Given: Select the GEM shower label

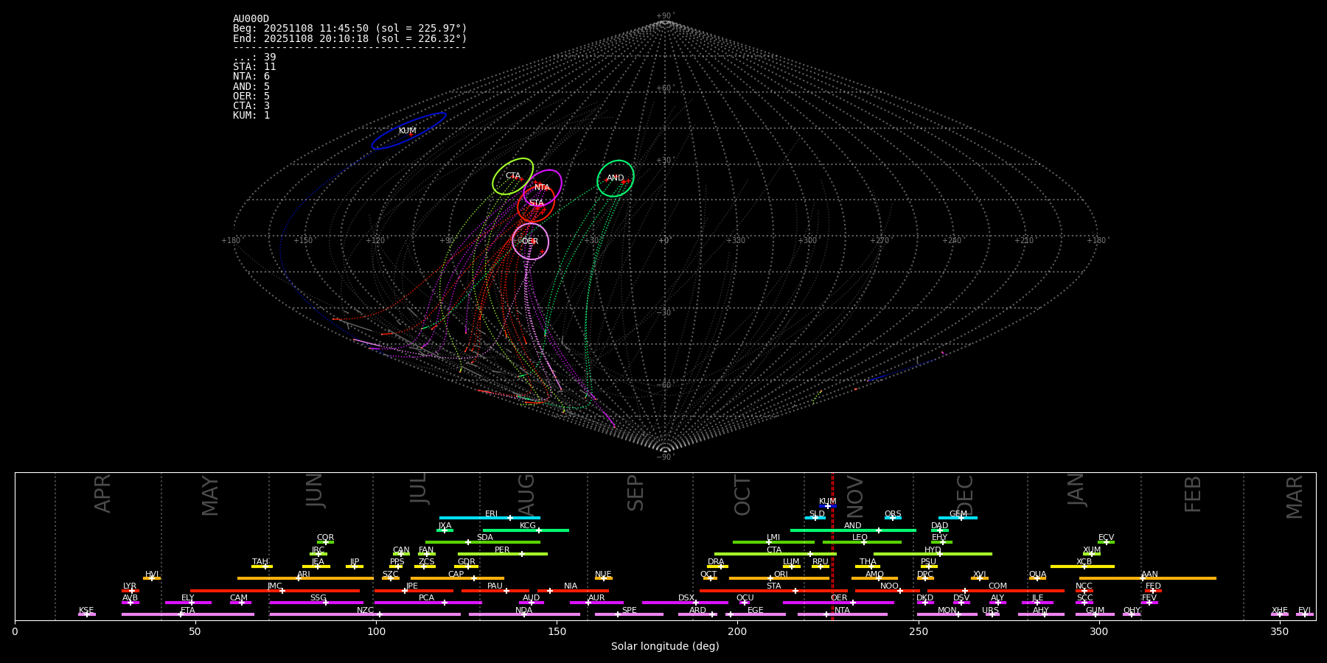Looking at the screenshot, I should pyautogui.click(x=958, y=514).
